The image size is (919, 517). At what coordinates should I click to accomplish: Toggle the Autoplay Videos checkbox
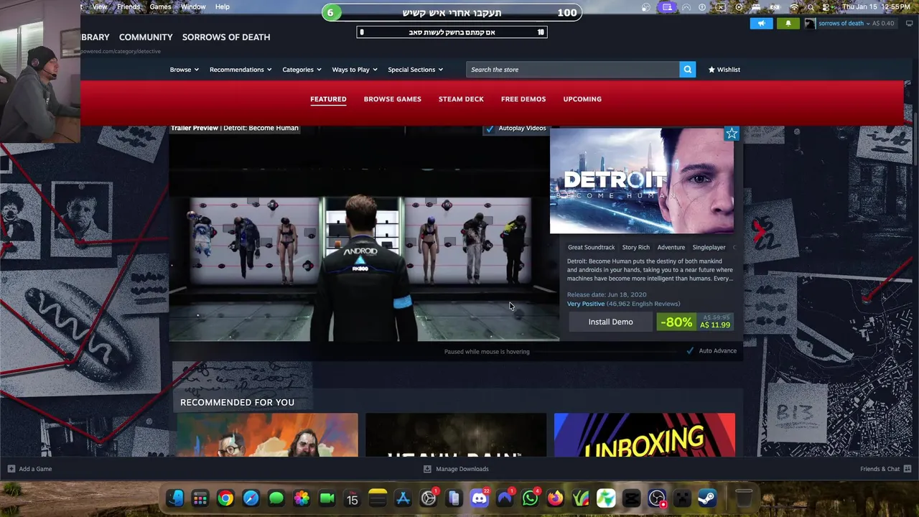pos(490,129)
